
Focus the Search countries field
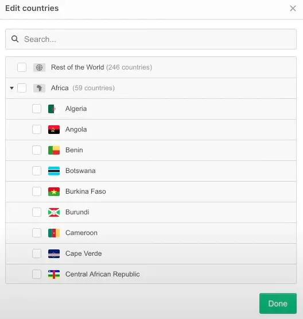(x=151, y=39)
